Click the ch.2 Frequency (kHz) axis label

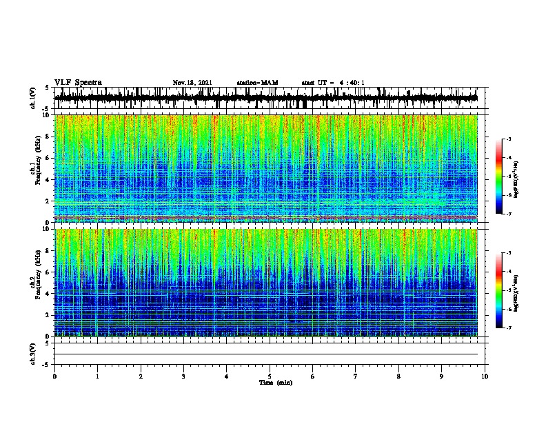[36, 274]
